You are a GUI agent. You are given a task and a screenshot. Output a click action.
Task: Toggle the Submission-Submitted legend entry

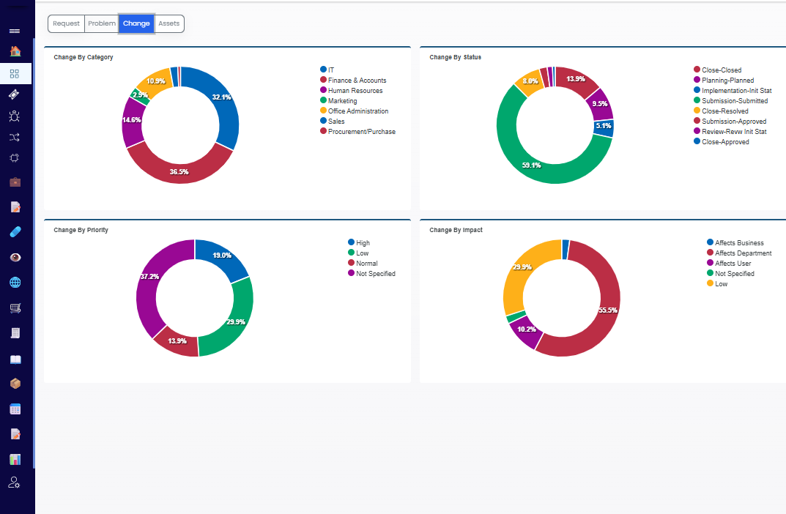click(x=731, y=101)
